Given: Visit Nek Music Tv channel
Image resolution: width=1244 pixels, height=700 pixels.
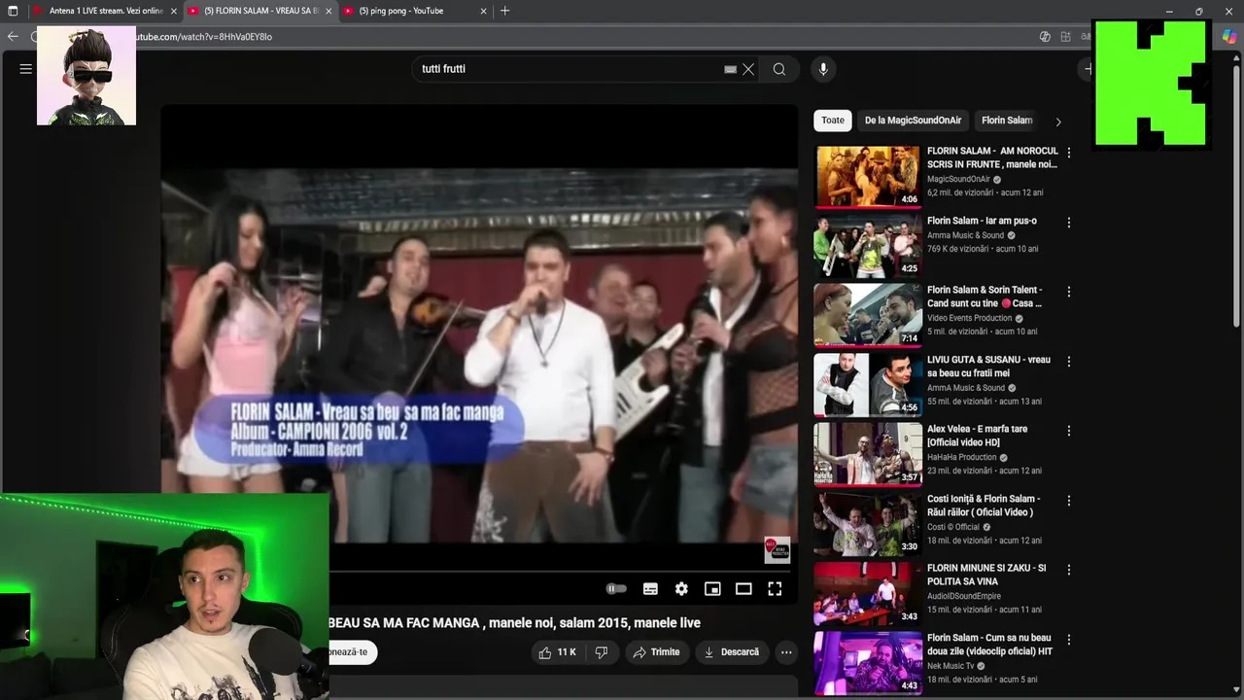Looking at the screenshot, I should [950, 666].
